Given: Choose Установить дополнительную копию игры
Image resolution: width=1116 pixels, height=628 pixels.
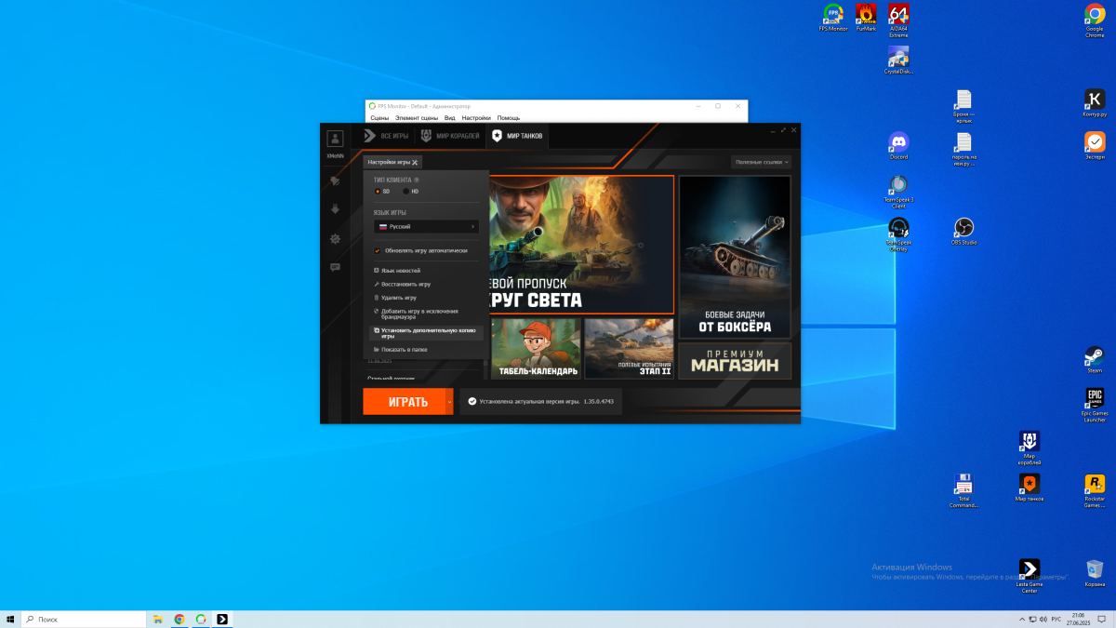Looking at the screenshot, I should pyautogui.click(x=426, y=332).
